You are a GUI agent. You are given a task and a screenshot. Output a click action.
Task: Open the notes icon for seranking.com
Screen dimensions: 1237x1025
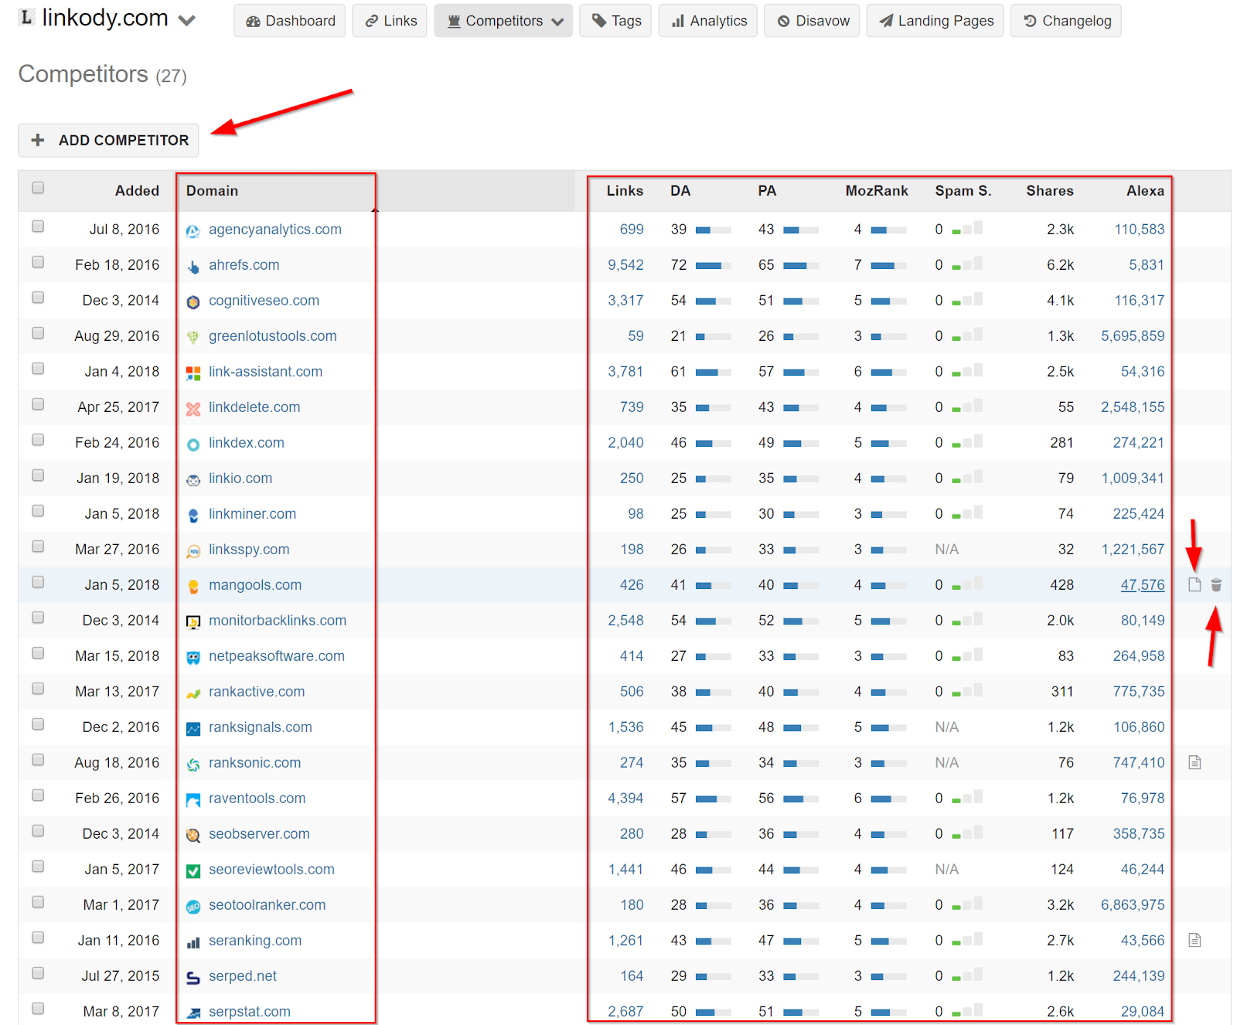click(1194, 941)
